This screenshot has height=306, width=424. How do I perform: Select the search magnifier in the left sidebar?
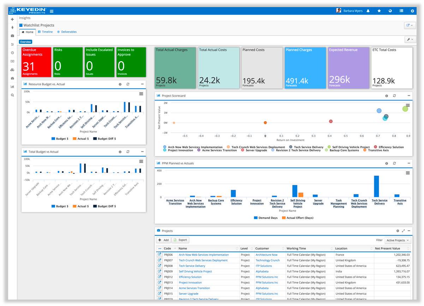click(x=12, y=95)
